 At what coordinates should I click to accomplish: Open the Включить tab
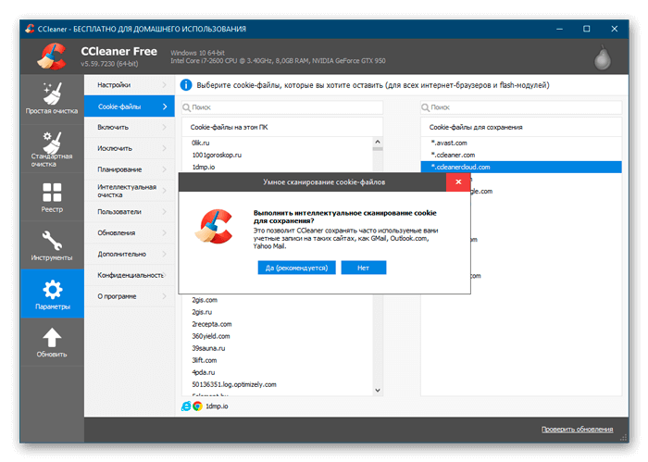click(130, 127)
